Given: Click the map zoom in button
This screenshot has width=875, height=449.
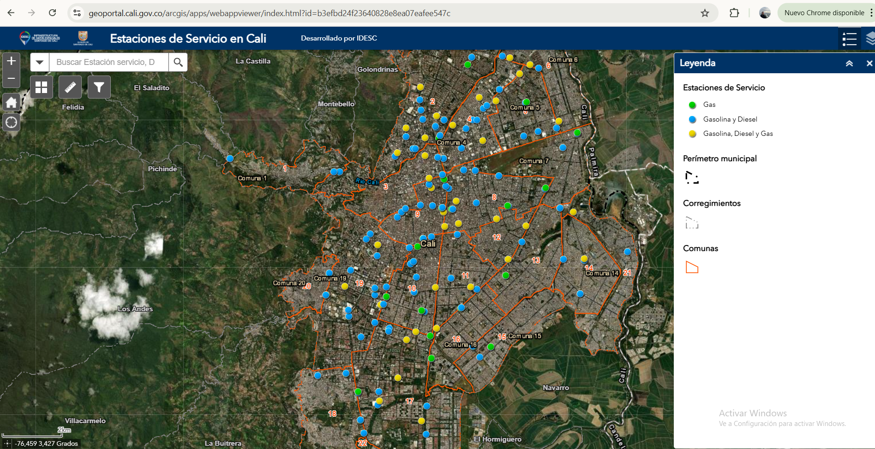Looking at the screenshot, I should click(12, 61).
